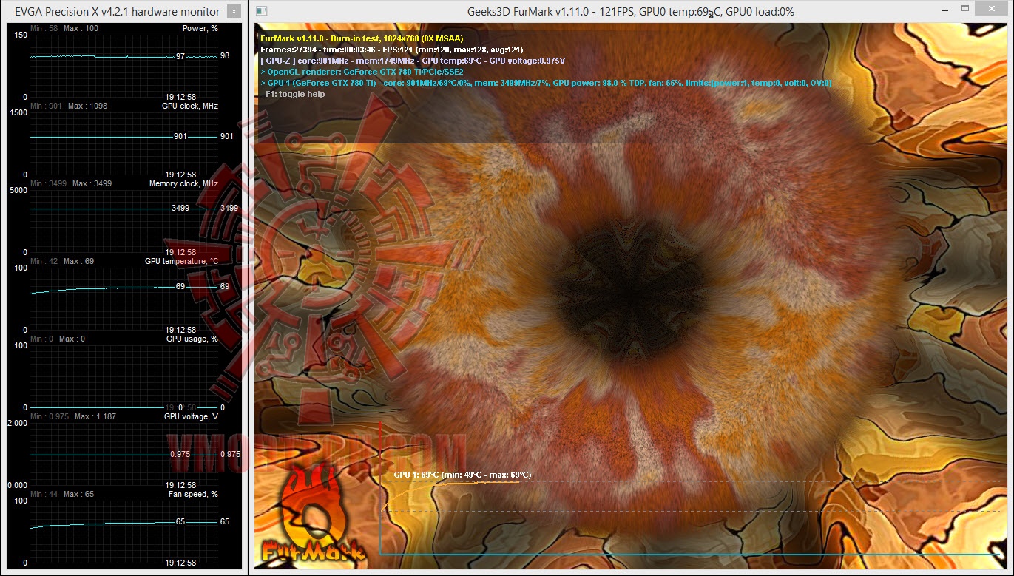Select the 'GPU usage, %' graph label
This screenshot has width=1014, height=576.
click(192, 339)
